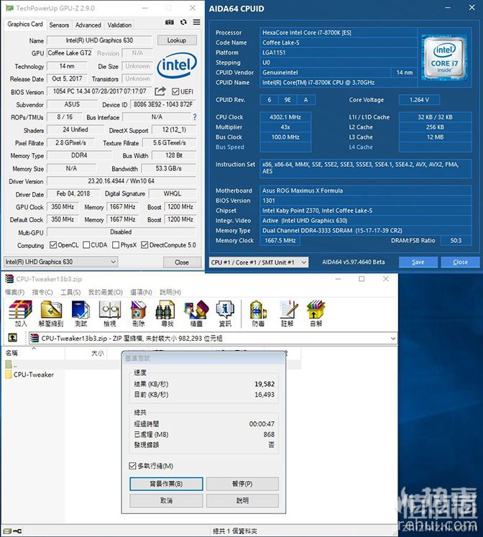Toggle the OpenCL checkbox
Screen dimensions: 483x537
(x=53, y=245)
